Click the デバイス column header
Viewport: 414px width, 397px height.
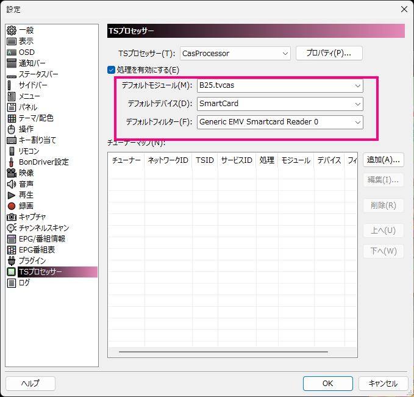pyautogui.click(x=329, y=160)
